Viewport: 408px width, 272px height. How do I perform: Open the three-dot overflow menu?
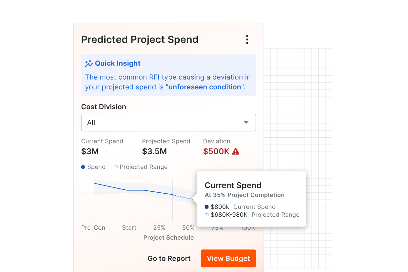[x=247, y=39]
